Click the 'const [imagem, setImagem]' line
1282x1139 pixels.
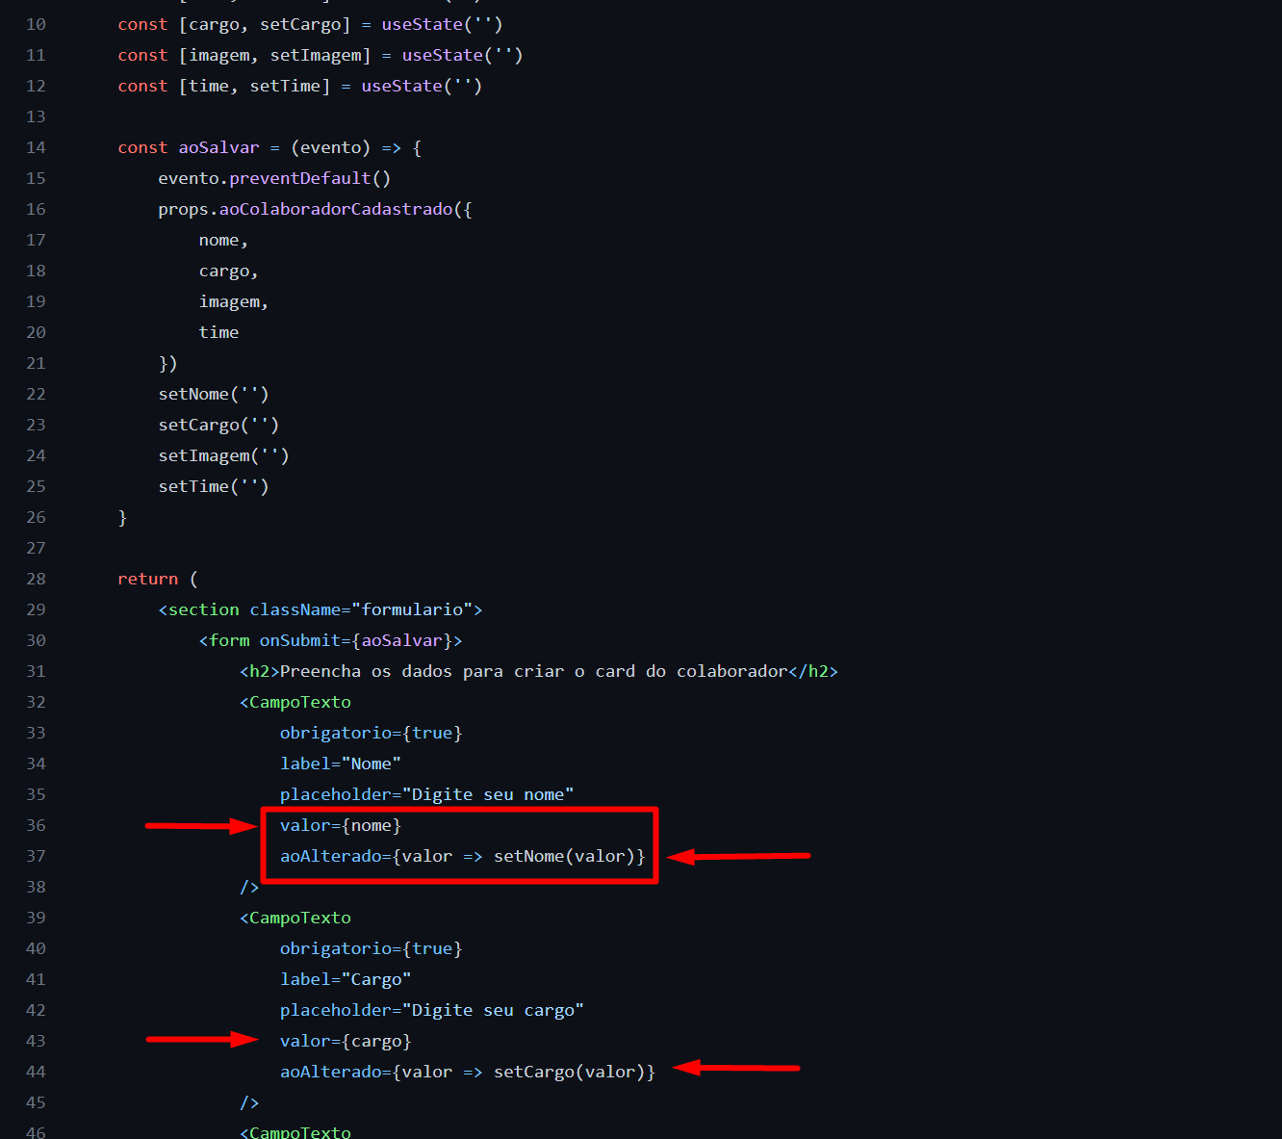tap(320, 55)
